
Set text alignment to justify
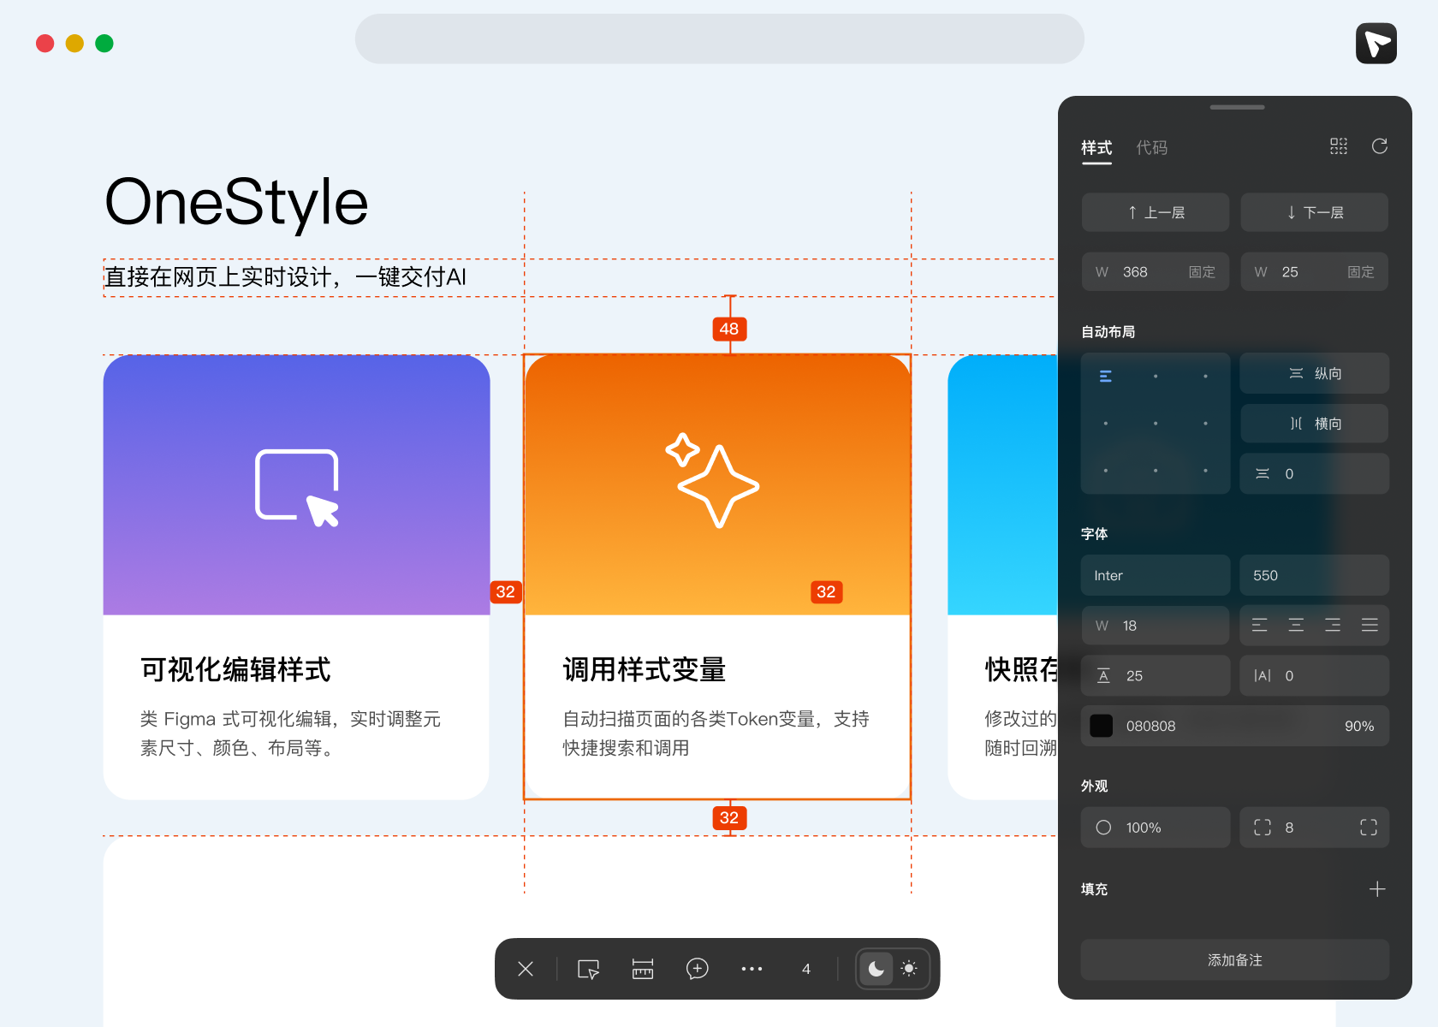tap(1370, 626)
